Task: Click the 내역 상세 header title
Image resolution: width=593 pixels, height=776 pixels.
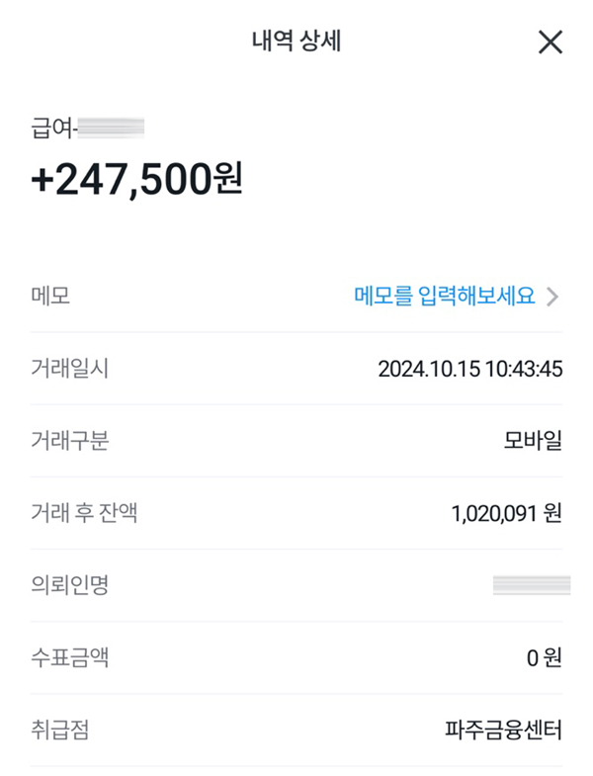Action: [x=296, y=42]
